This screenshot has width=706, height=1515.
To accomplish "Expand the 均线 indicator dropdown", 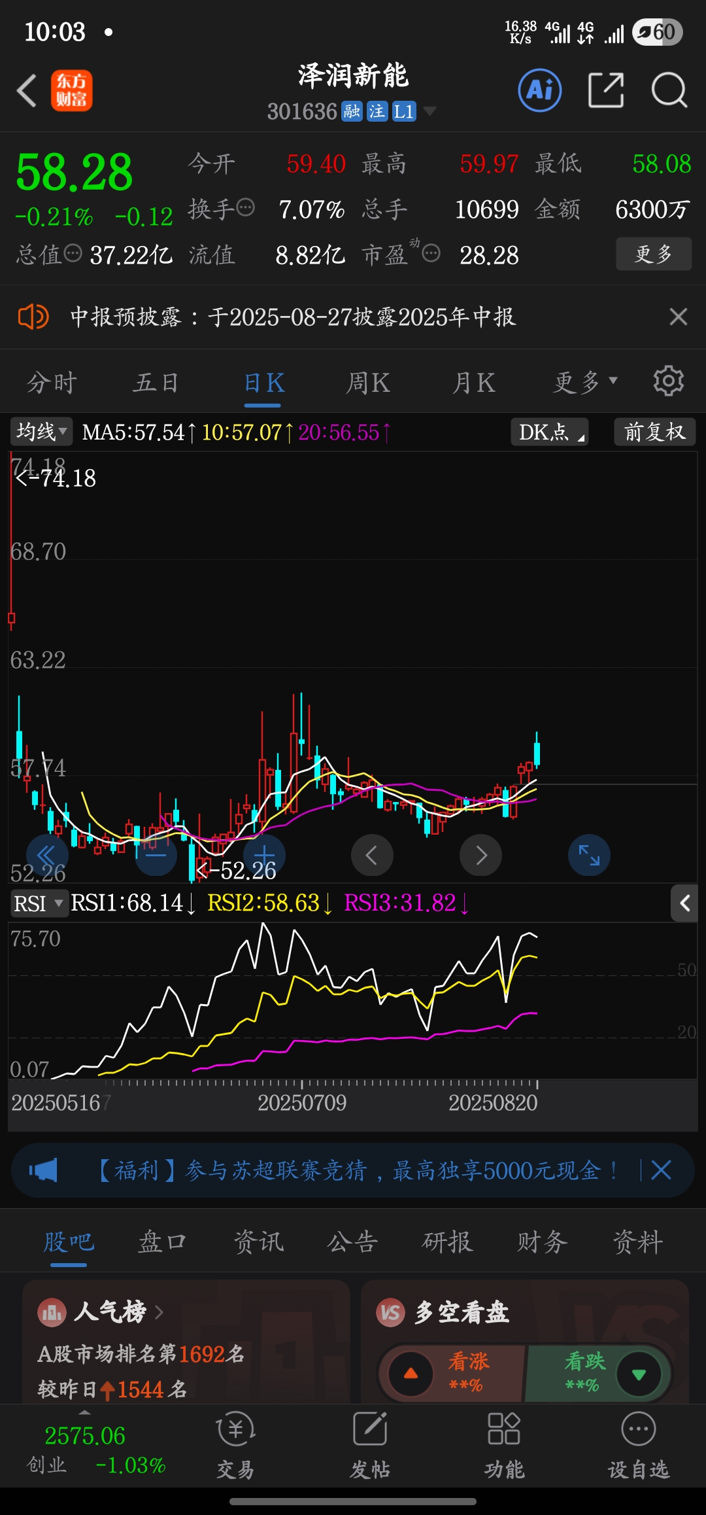I will pyautogui.click(x=41, y=432).
